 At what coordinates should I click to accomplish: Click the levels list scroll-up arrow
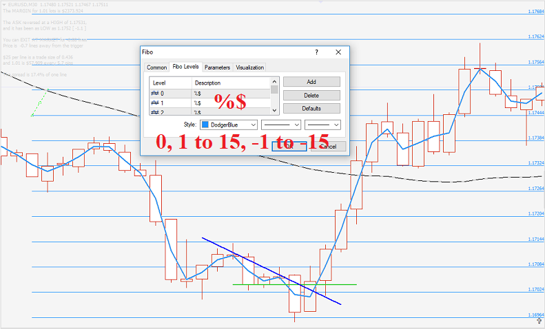point(274,81)
